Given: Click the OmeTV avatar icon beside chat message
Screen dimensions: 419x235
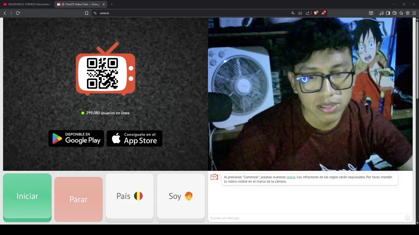Looking at the screenshot, I should click(x=214, y=177).
